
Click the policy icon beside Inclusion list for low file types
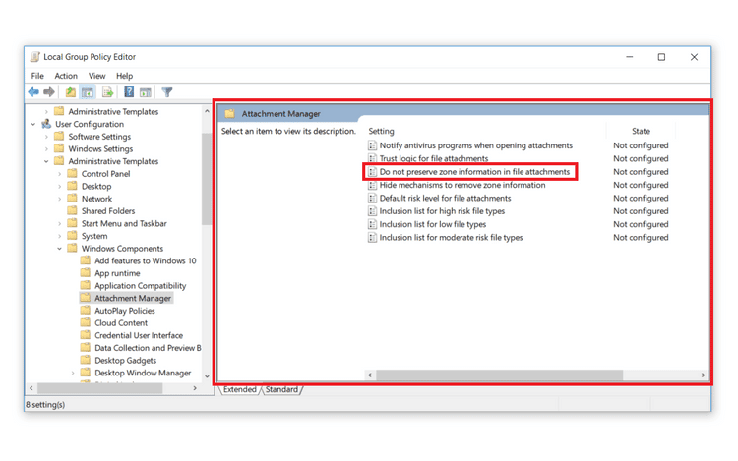tap(372, 225)
